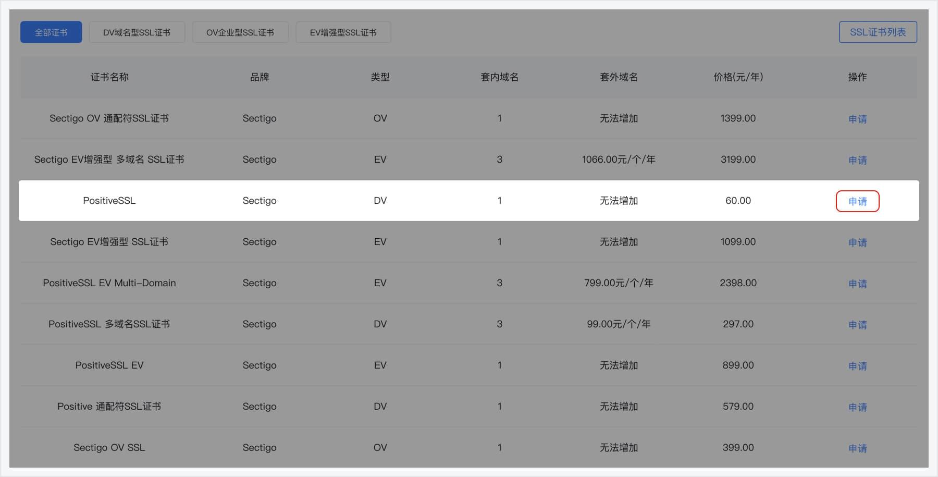This screenshot has width=938, height=477.
Task: Select Positive 通配符SSL证书 name cell
Action: (x=109, y=407)
